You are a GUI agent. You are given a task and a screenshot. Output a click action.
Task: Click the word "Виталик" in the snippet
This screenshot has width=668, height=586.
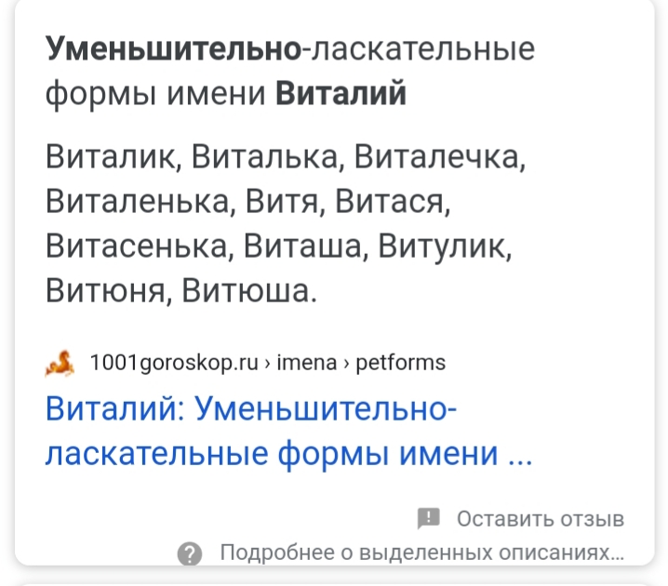[x=112, y=155]
